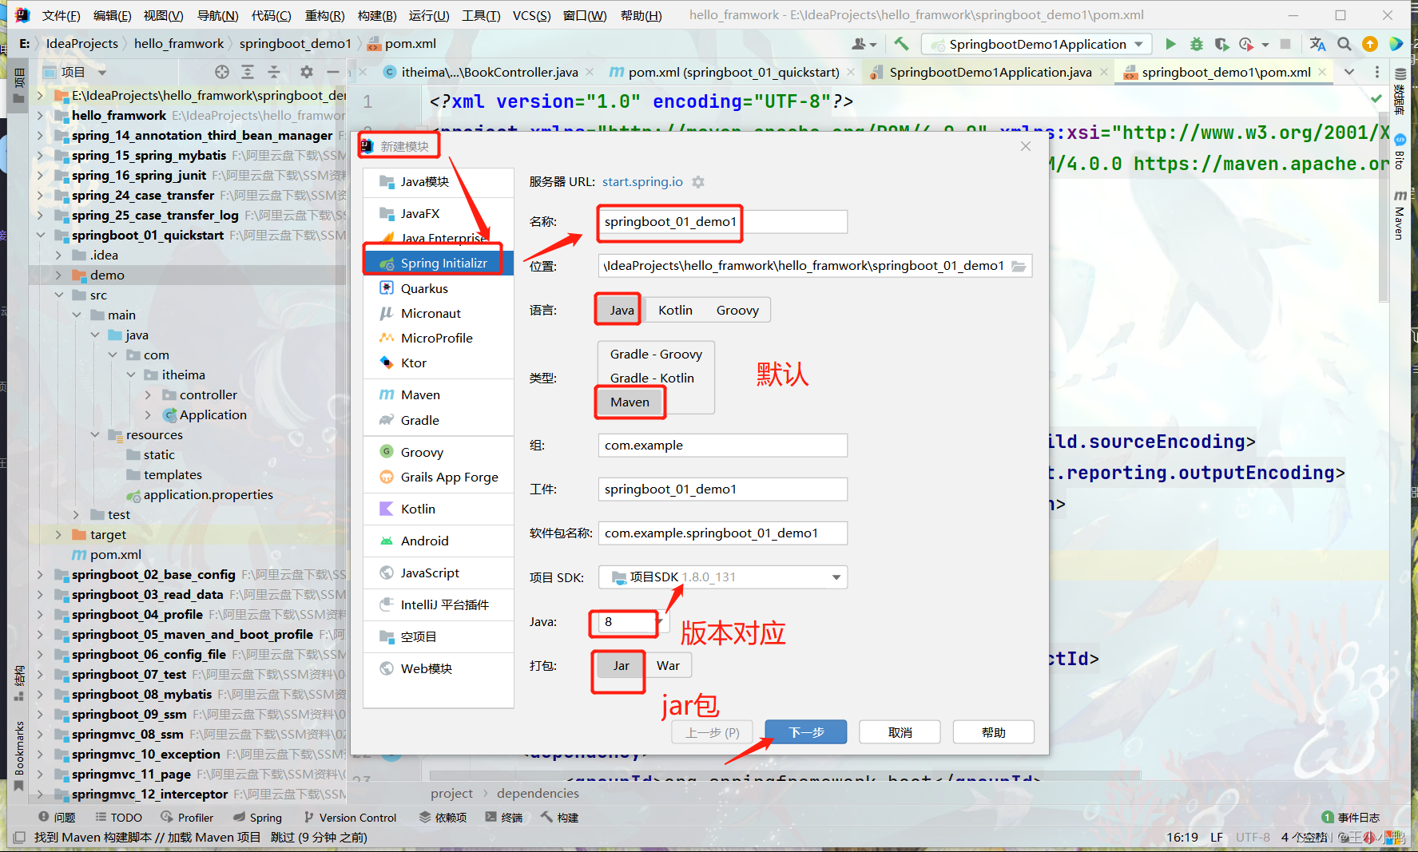The height and width of the screenshot is (852, 1418).
Task: Open the run configuration dropdown SpringbootDemo1Application
Action: pyautogui.click(x=1037, y=44)
